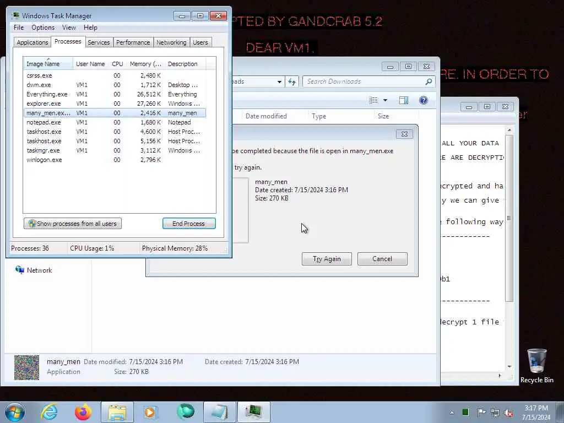Open Task Manager File menu
The width and height of the screenshot is (564, 423).
pos(19,28)
